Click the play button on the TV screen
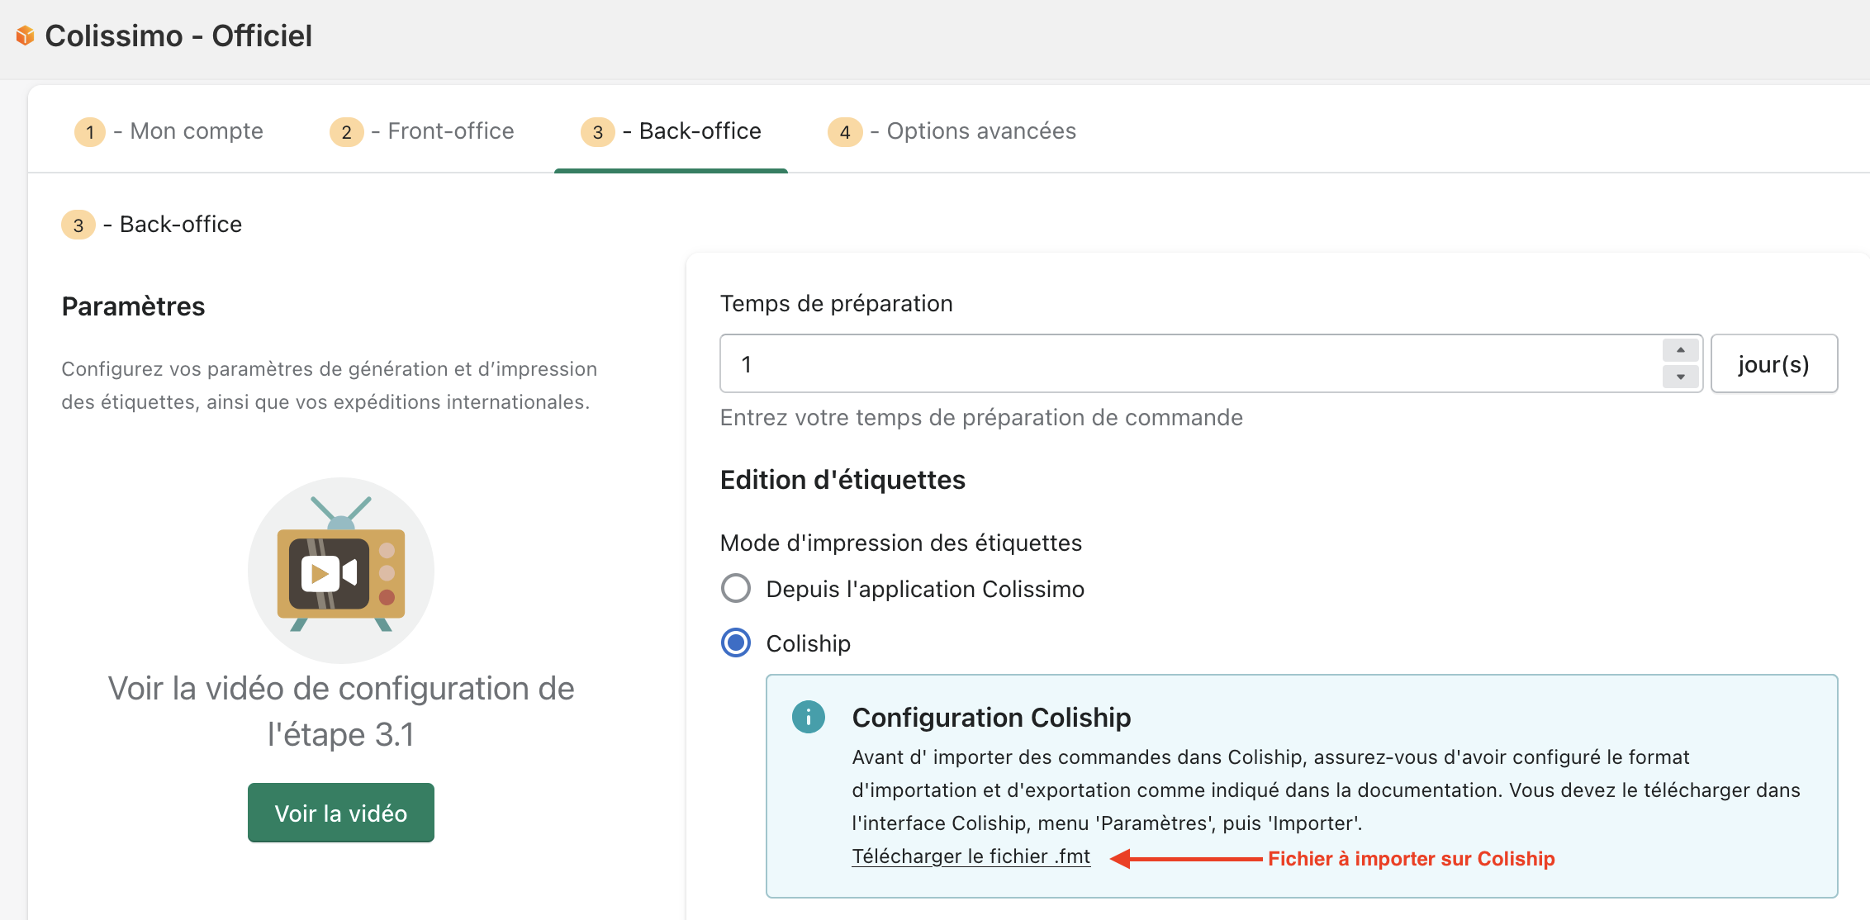This screenshot has height=920, width=1870. (320, 573)
